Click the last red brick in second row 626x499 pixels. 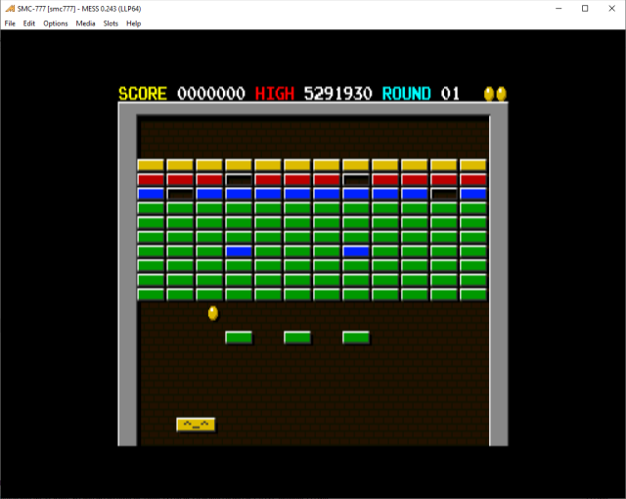tap(473, 179)
